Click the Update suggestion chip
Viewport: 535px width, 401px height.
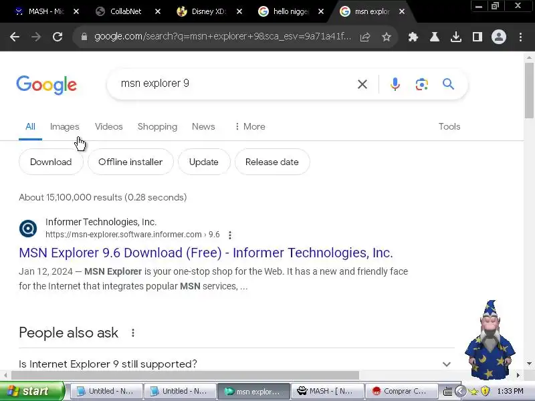tap(204, 162)
